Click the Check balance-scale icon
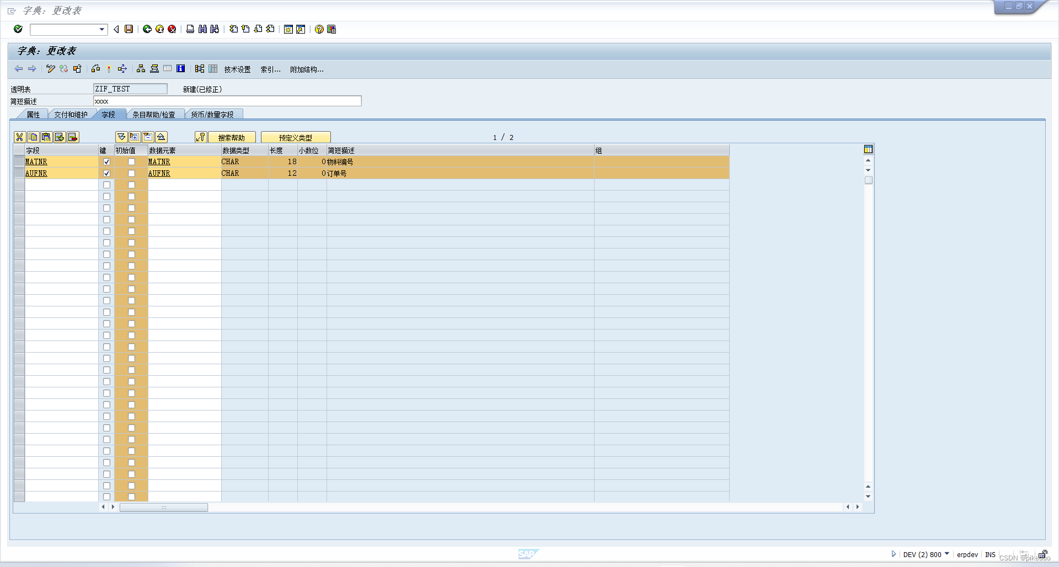 (x=96, y=69)
